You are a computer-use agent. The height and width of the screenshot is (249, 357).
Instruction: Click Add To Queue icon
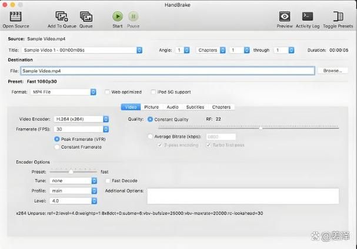coord(62,16)
